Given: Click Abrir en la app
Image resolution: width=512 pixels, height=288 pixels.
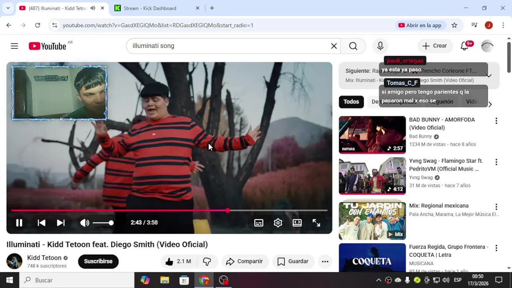Looking at the screenshot, I should 420,25.
